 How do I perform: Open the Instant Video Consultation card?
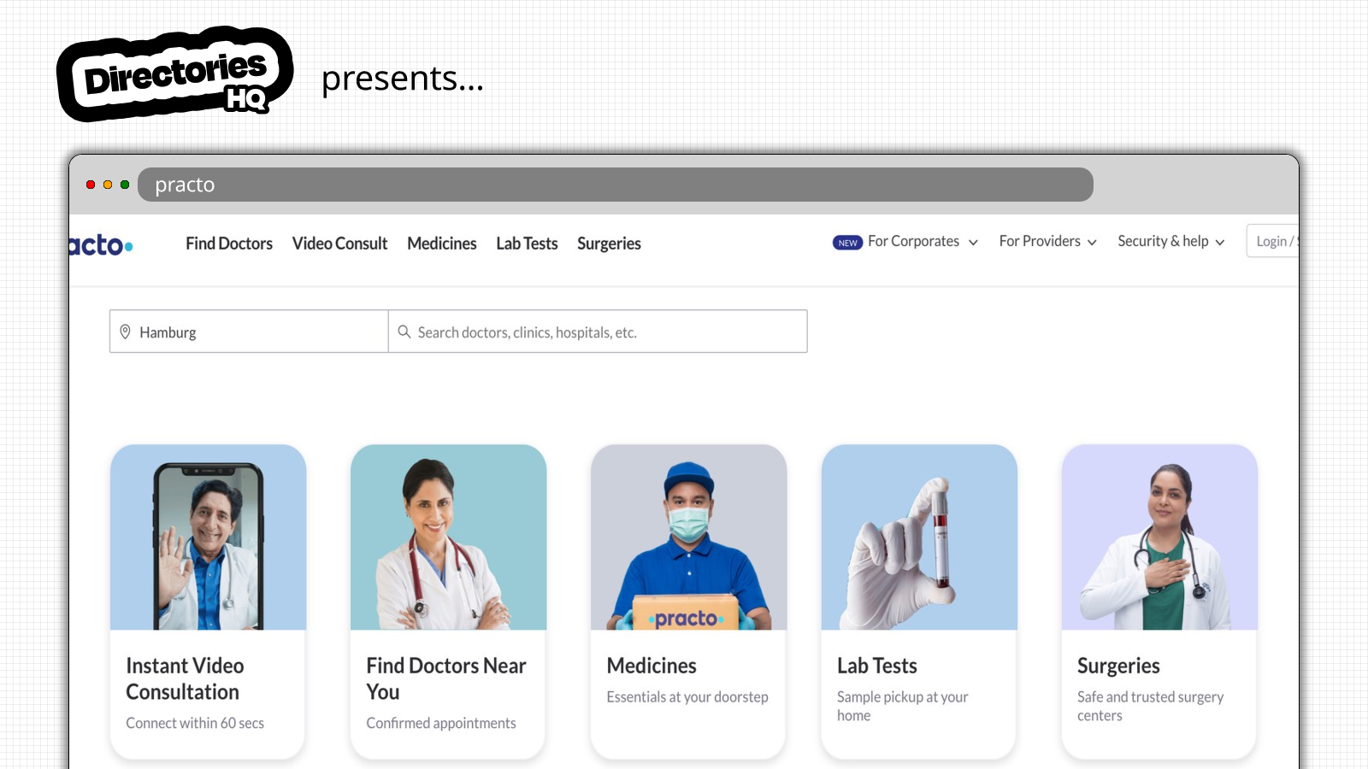[208, 602]
